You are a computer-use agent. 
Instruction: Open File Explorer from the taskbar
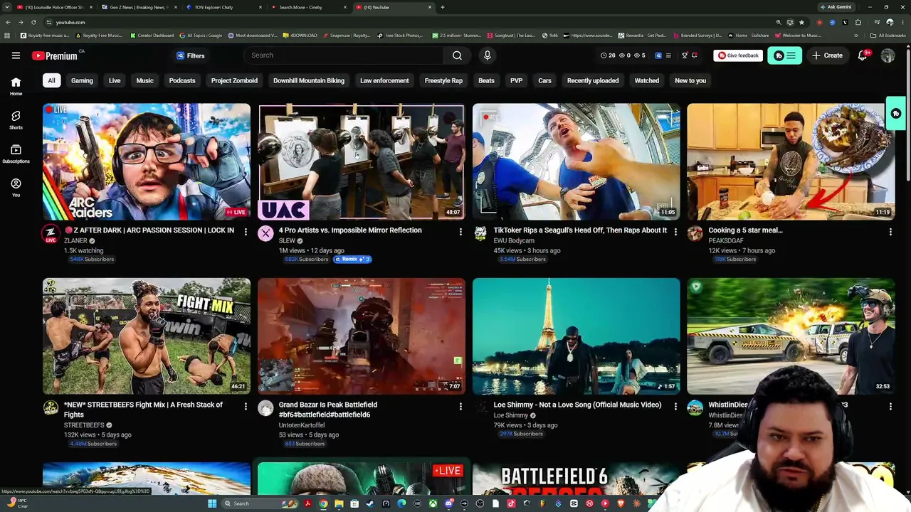339,503
